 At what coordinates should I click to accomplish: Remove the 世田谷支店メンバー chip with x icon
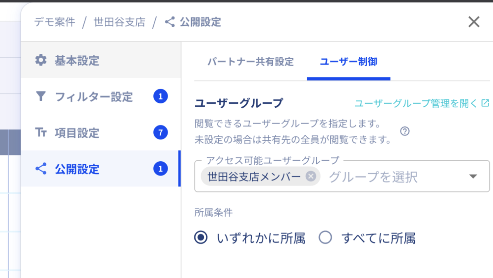pos(311,176)
